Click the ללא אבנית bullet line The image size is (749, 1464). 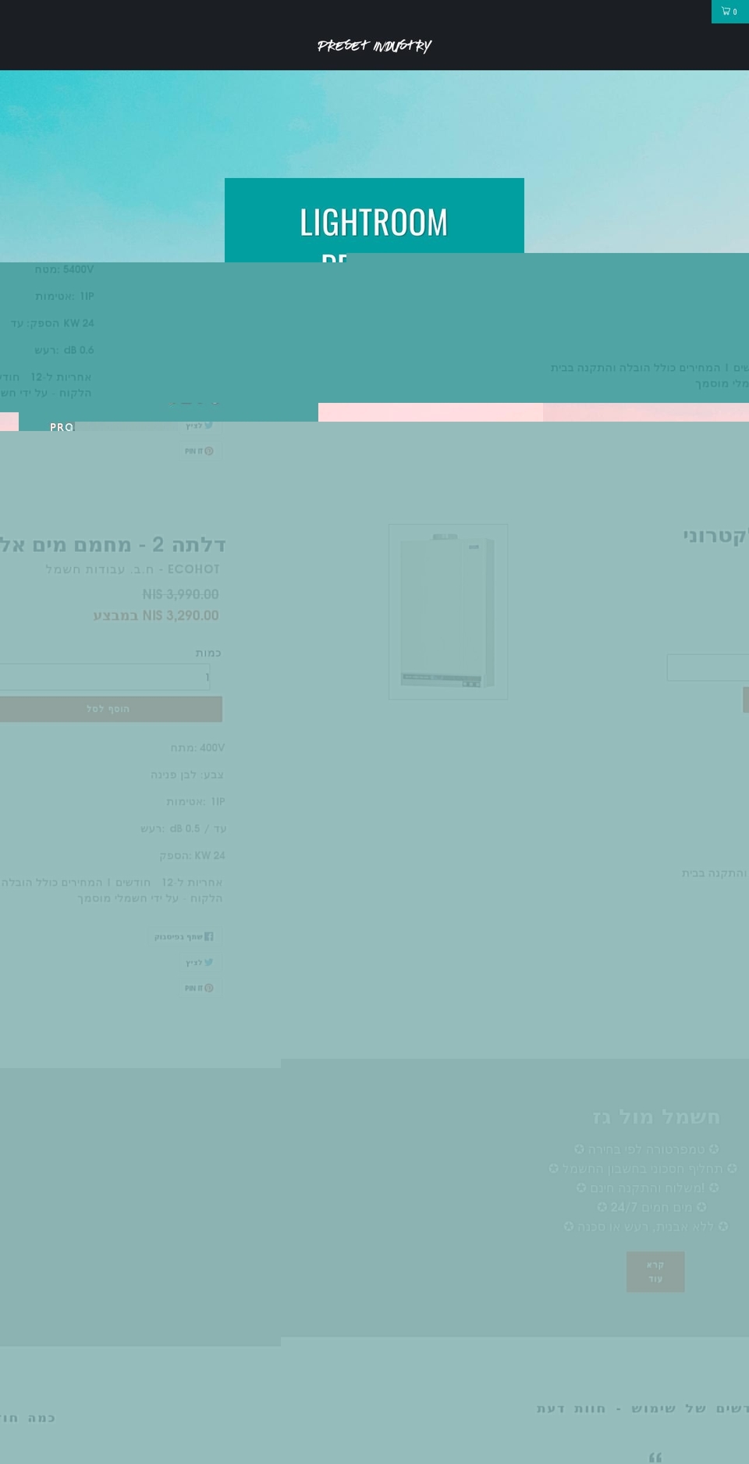click(x=646, y=1227)
